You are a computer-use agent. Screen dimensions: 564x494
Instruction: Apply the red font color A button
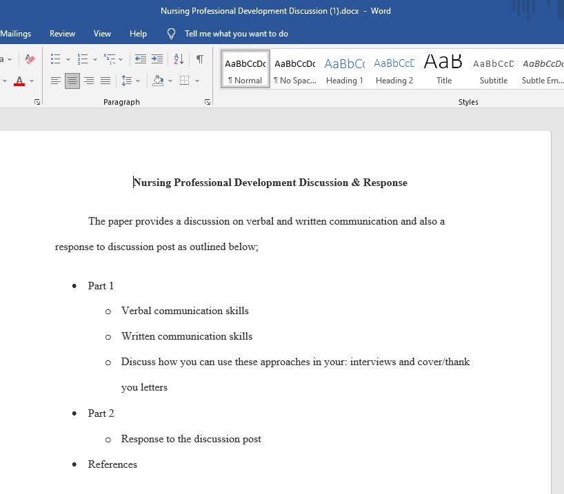(19, 81)
